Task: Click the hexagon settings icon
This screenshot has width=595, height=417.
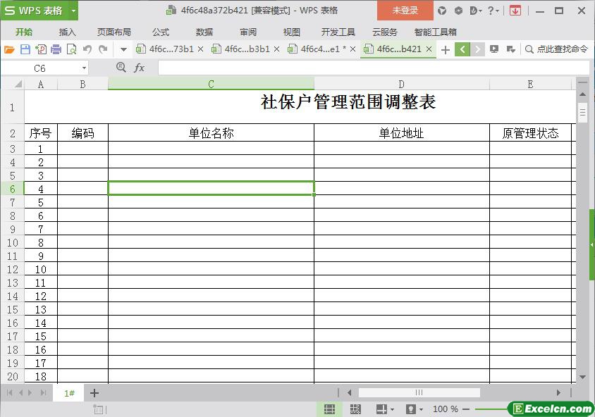Action: (458, 11)
